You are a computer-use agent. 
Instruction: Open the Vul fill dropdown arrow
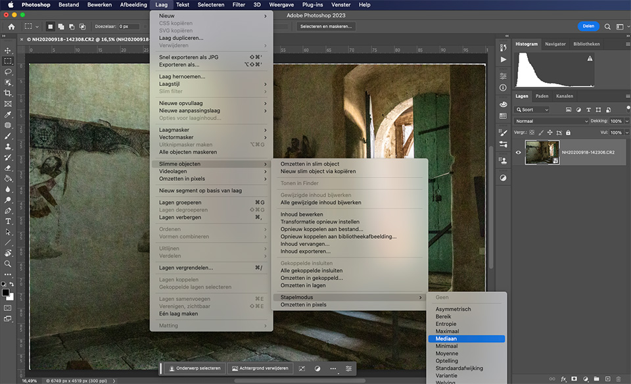(627, 132)
